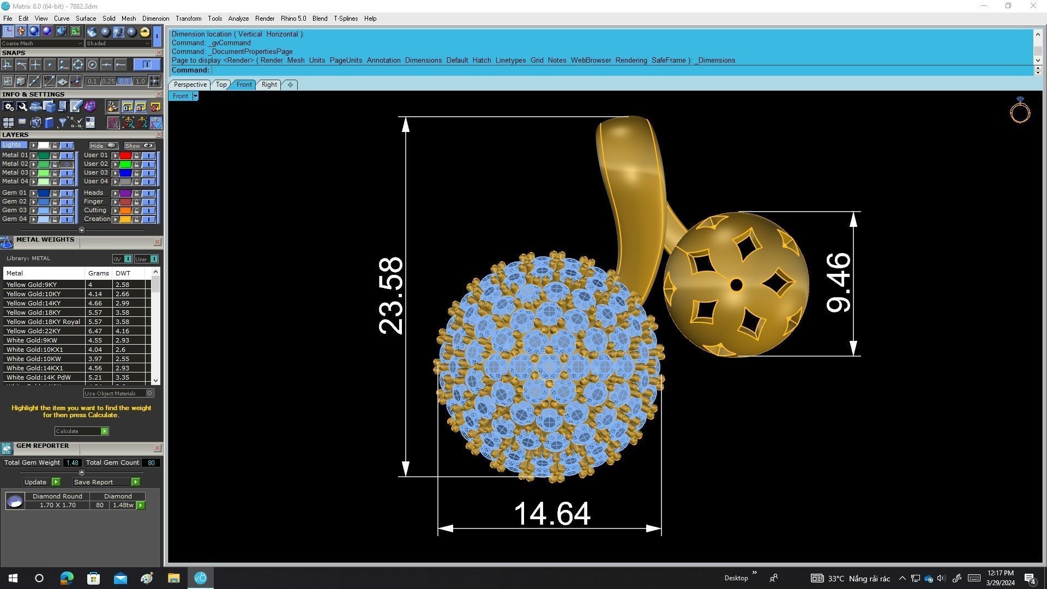The height and width of the screenshot is (589, 1047).
Task: Click the User 03 blue color swatch
Action: [125, 173]
